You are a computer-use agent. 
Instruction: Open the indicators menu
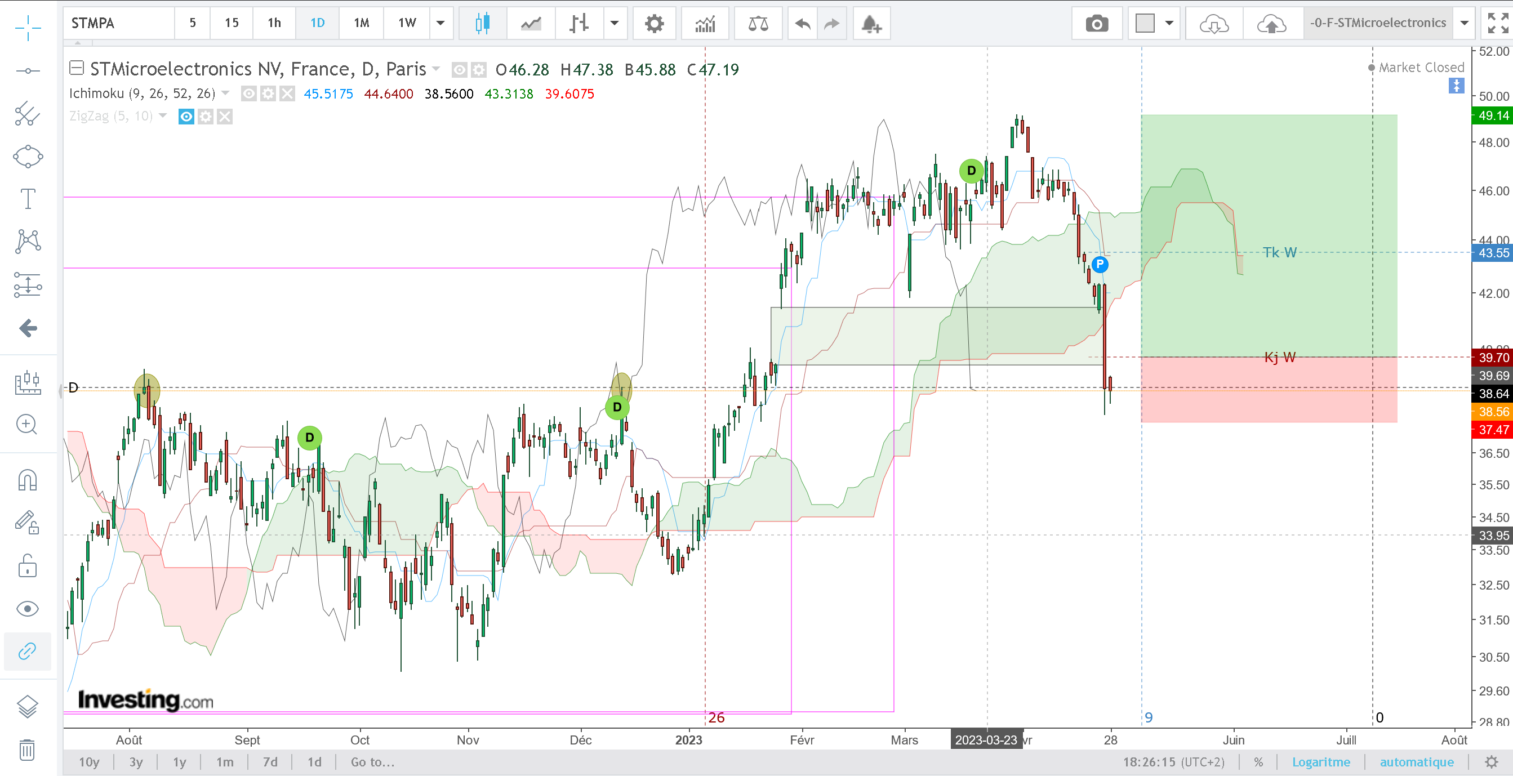705,24
